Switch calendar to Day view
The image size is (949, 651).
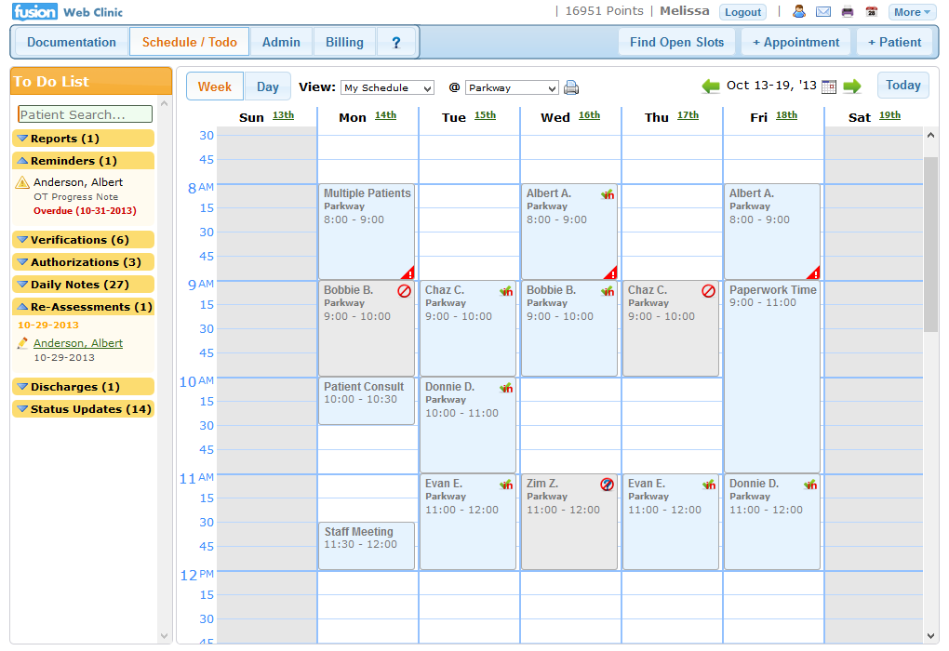point(268,86)
